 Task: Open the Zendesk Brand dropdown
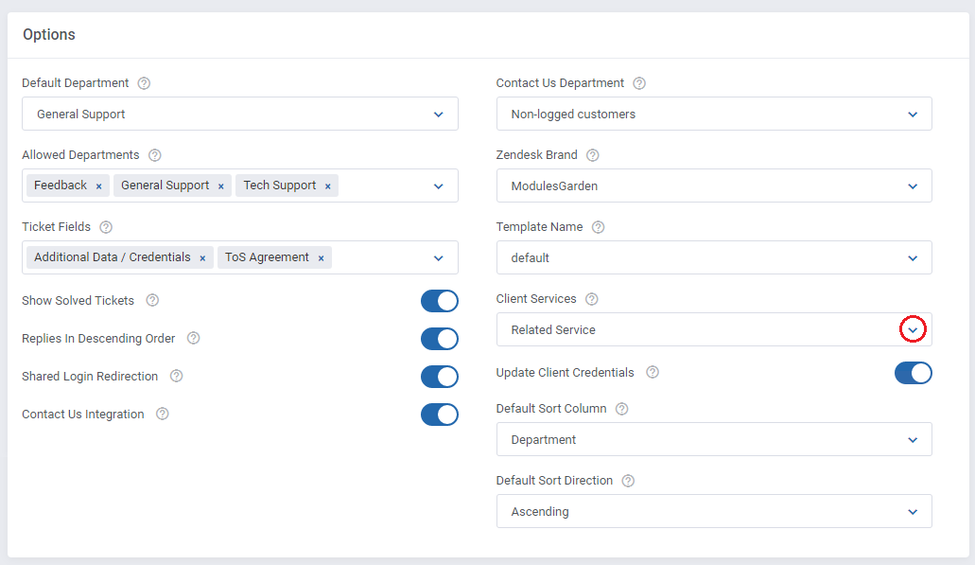click(x=714, y=185)
